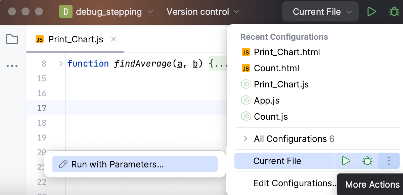Open the Version control dropdown
Image resolution: width=403 pixels, height=195 pixels.
[x=197, y=12]
